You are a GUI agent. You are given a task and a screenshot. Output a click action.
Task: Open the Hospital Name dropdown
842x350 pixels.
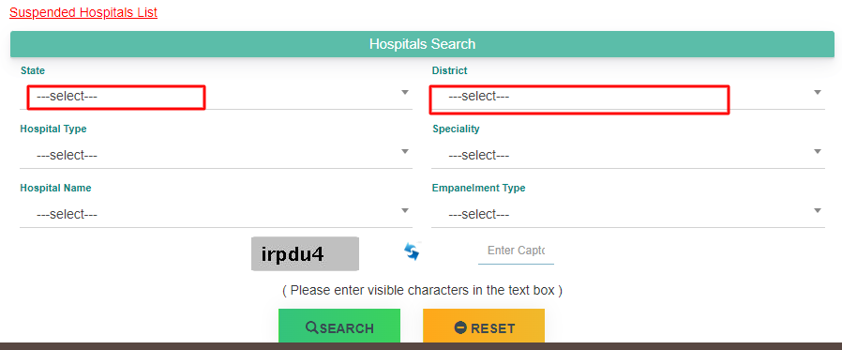tap(216, 215)
